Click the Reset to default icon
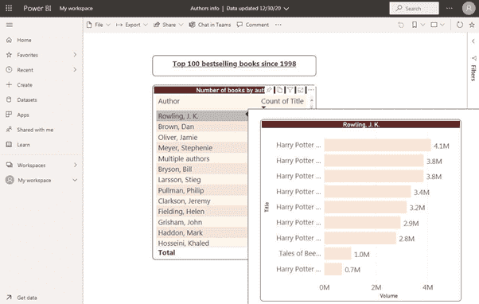The height and width of the screenshot is (304, 479). tap(401, 25)
